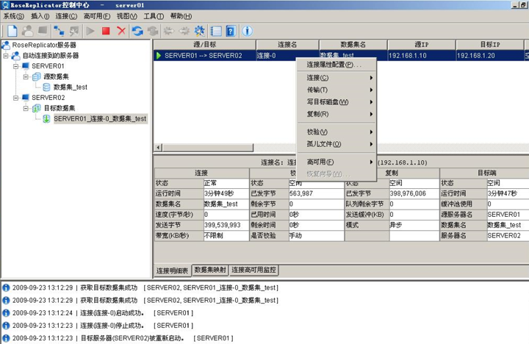The height and width of the screenshot is (344, 529).
Task: Click the gear settings wizard toolbar icon
Action: (x=199, y=31)
